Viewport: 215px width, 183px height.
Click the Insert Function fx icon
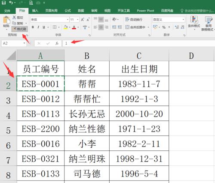[57, 43]
